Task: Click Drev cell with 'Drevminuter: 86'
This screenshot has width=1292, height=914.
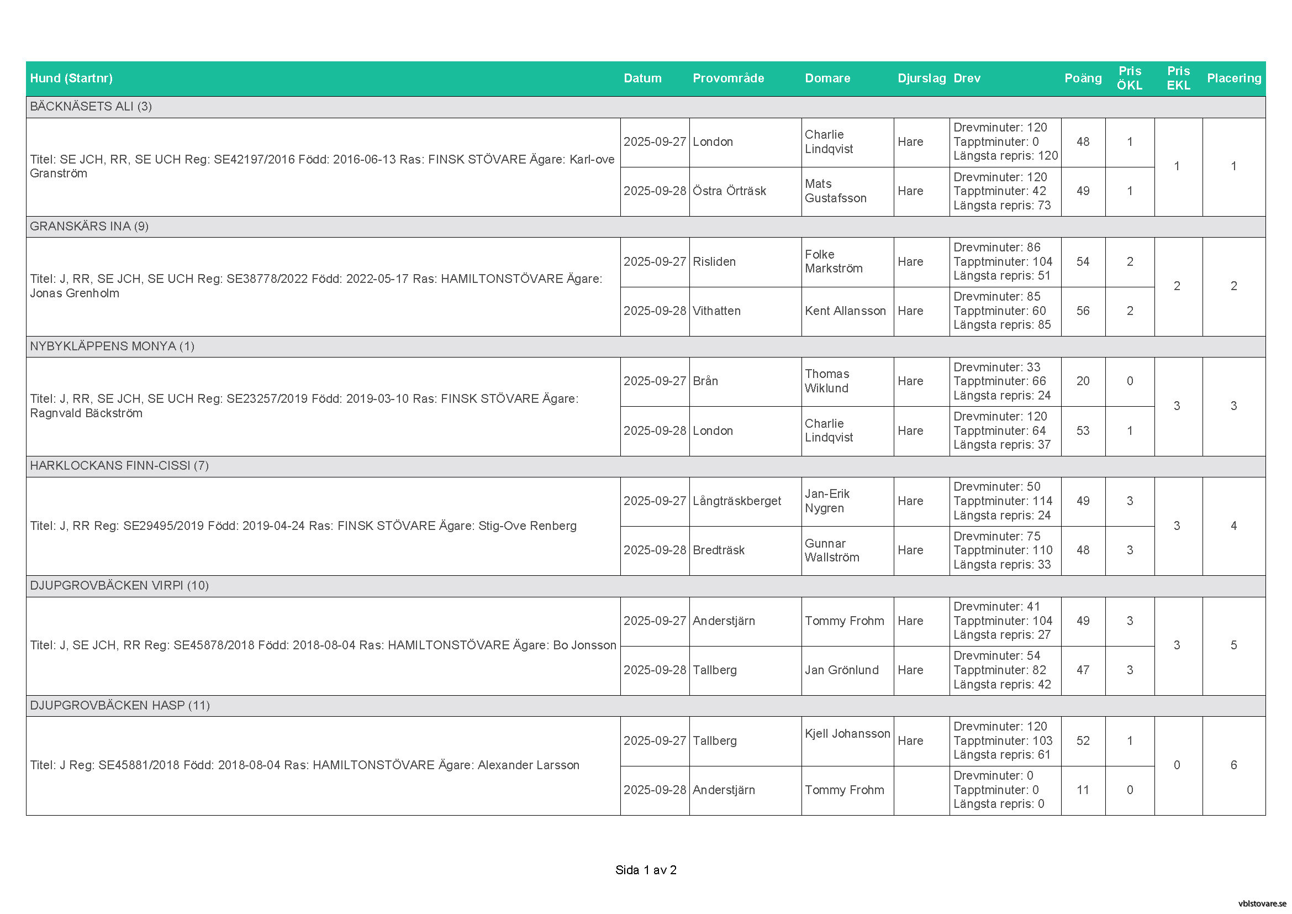Action: pyautogui.click(x=1005, y=262)
